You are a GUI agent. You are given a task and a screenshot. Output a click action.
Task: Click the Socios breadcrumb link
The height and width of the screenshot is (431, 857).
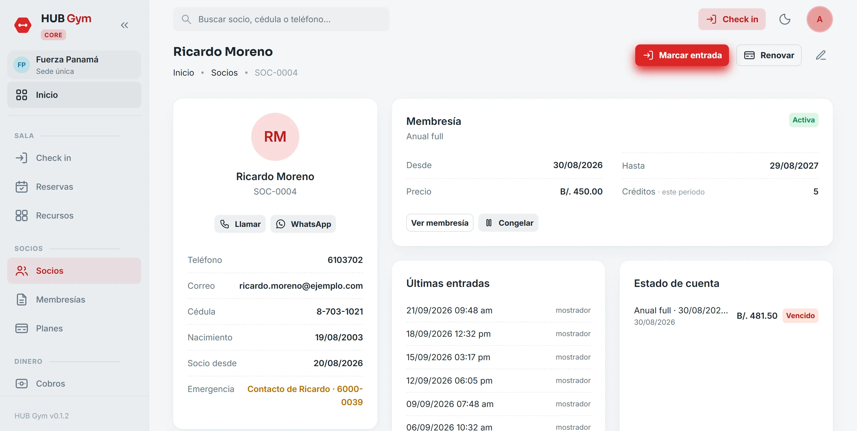[x=224, y=73]
